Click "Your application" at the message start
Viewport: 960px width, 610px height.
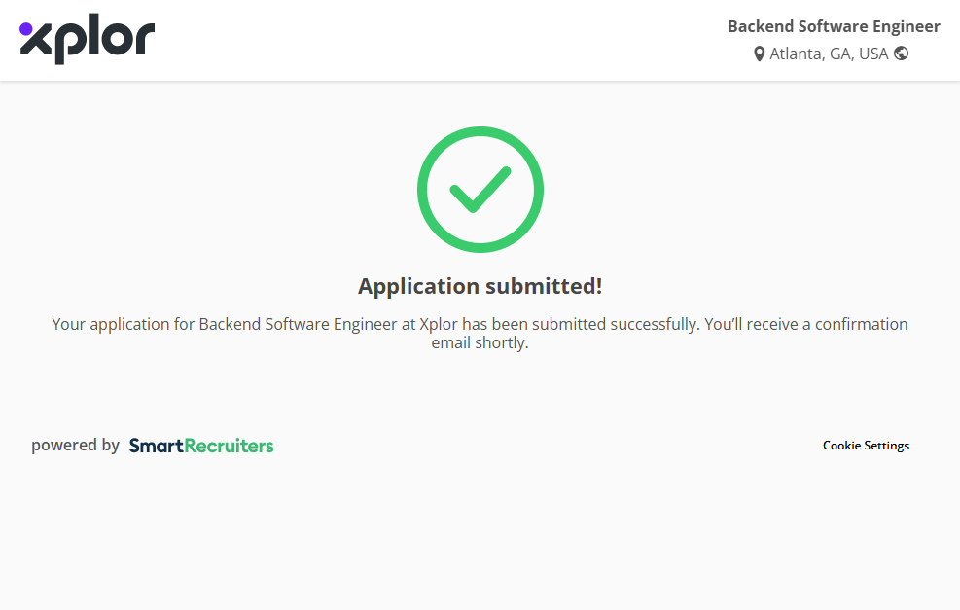pyautogui.click(x=111, y=324)
